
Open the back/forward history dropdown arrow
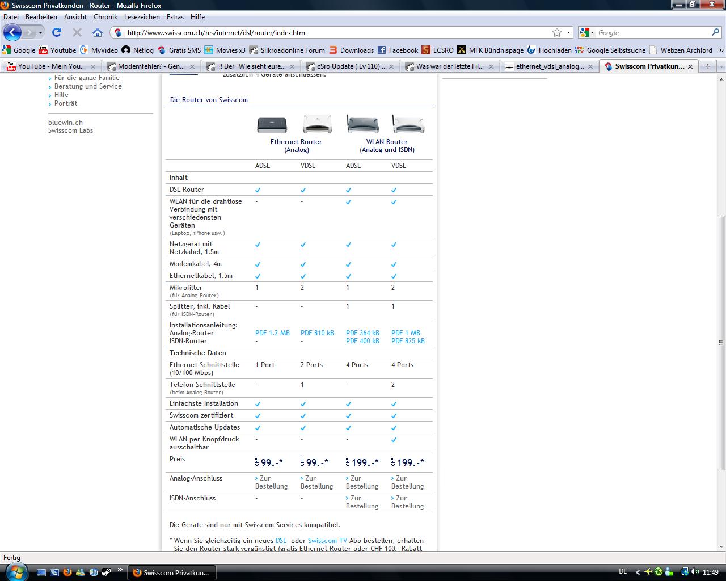(40, 32)
